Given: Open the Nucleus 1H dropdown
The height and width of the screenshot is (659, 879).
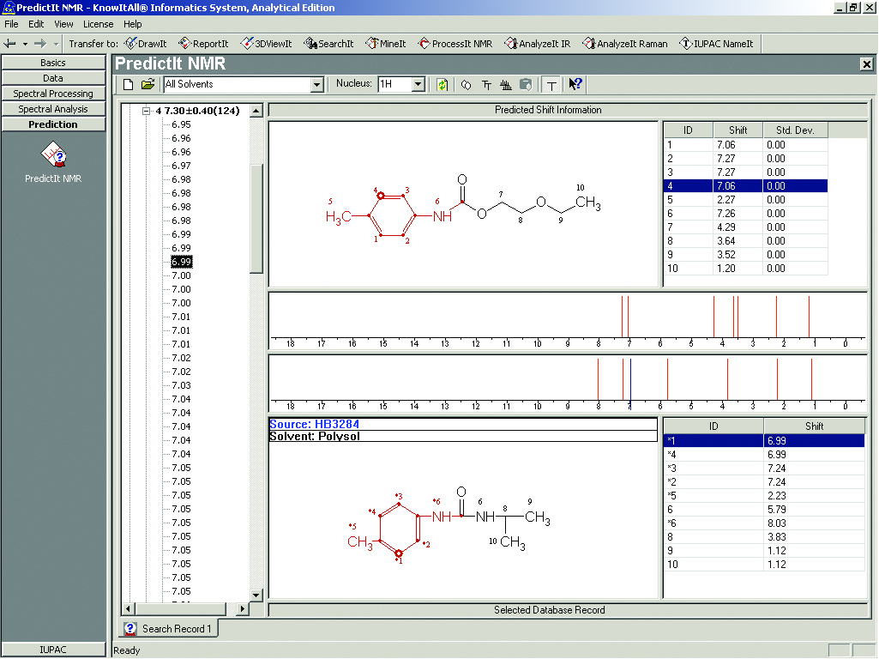Looking at the screenshot, I should coord(418,84).
